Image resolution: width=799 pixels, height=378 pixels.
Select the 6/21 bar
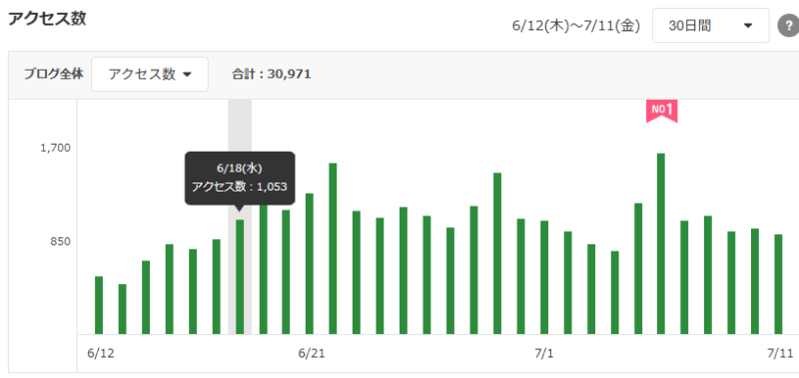coord(310,264)
